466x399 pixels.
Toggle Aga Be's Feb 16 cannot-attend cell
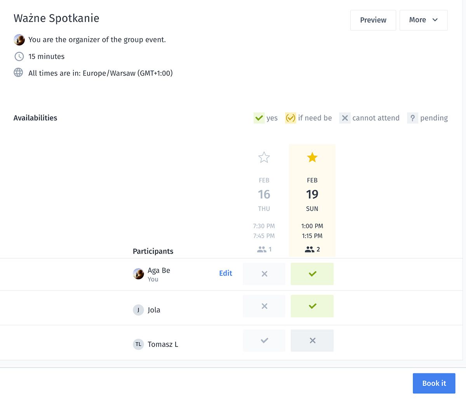[264, 274]
